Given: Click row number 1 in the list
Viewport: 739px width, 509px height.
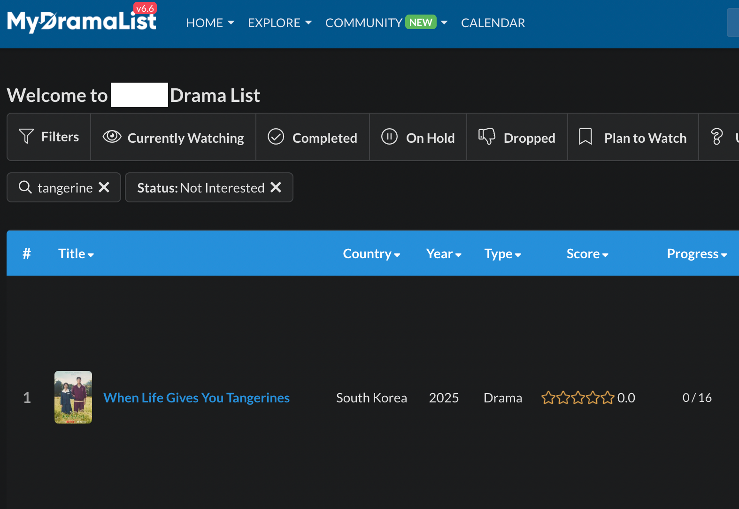Looking at the screenshot, I should (27, 398).
